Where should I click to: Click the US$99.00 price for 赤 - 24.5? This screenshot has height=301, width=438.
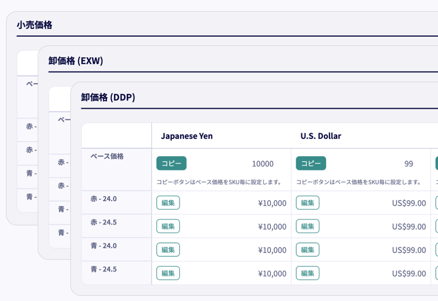pos(409,227)
